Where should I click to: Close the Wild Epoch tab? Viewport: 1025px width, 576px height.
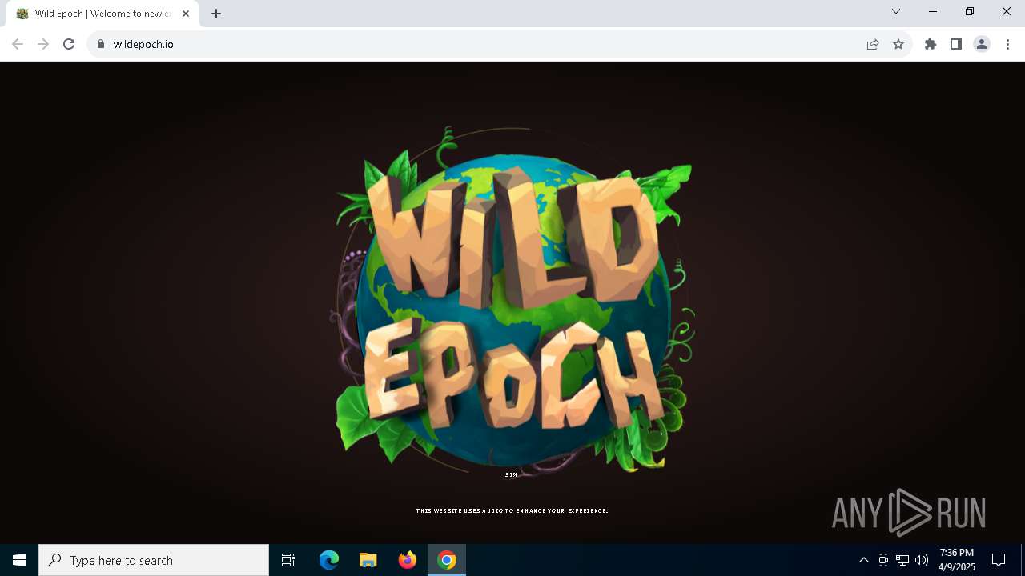tap(186, 14)
